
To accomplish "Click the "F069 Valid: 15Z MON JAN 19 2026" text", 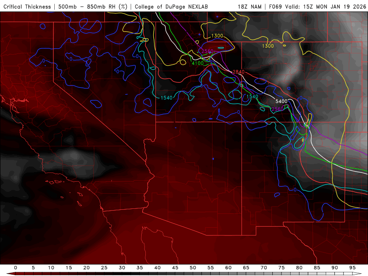I will (x=317, y=6).
